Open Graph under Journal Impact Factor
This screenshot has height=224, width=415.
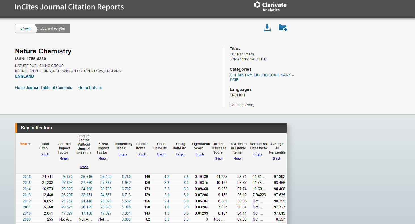(x=64, y=158)
